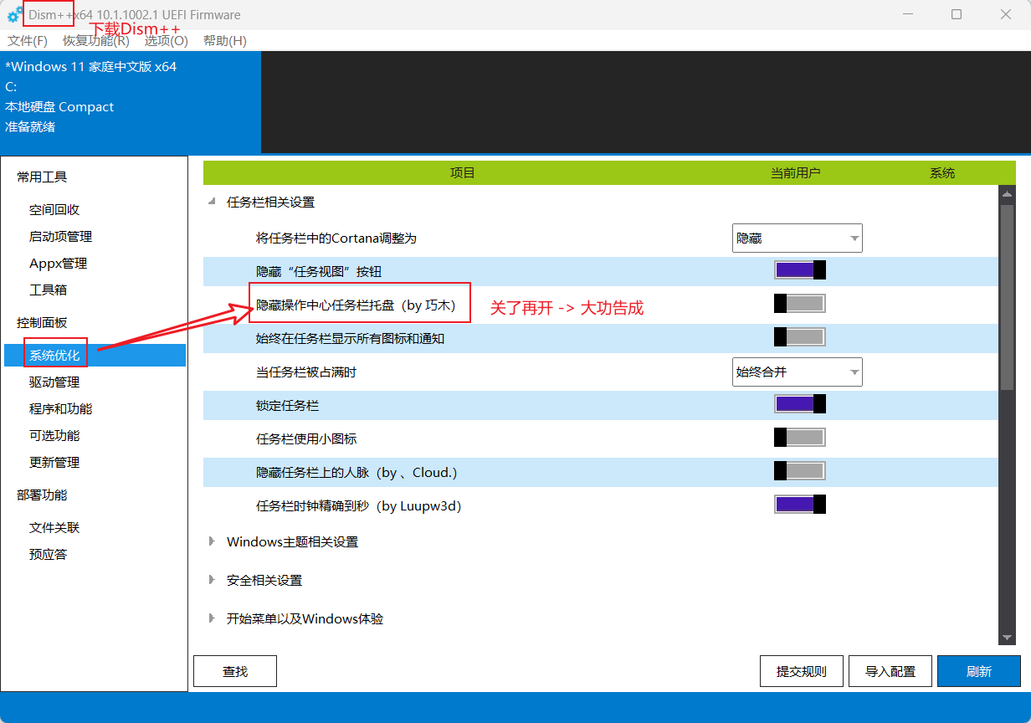Click the Dism++ gear icon in title bar
Screen dimensions: 1031x723
15,14
